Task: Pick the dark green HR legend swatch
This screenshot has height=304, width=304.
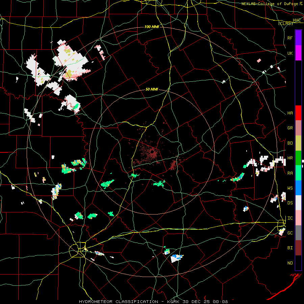Action: coord(298,158)
